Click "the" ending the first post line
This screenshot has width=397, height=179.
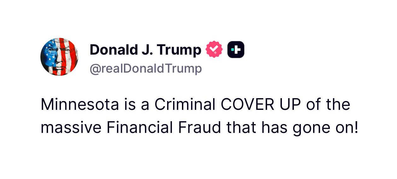pyautogui.click(x=339, y=104)
